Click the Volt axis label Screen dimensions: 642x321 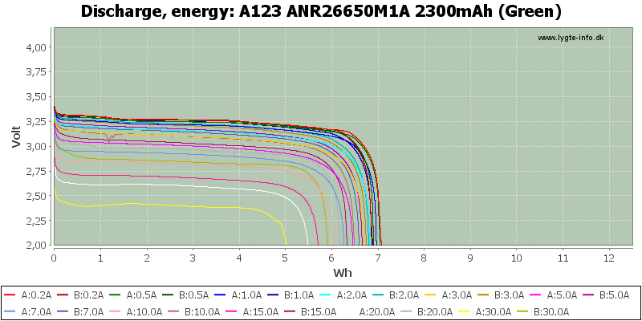point(15,136)
